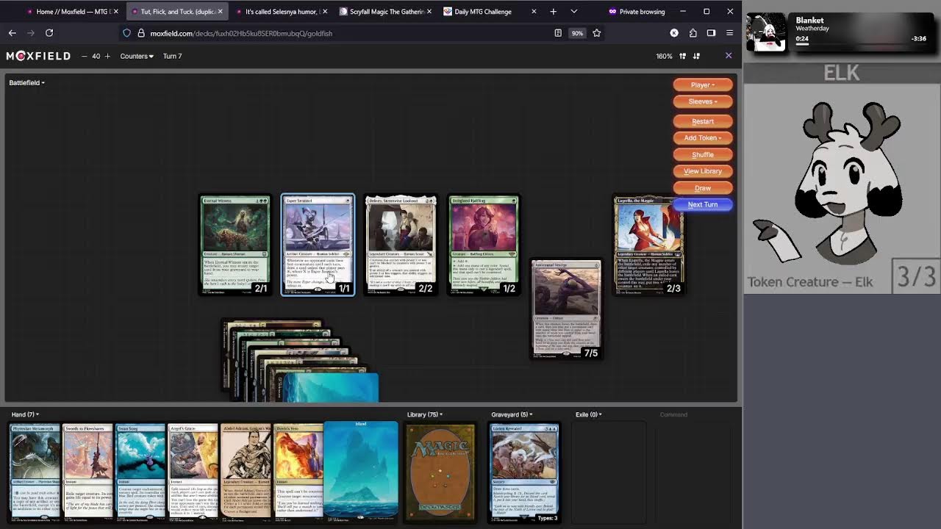Click the circled X extension icon
The image size is (941, 529).
tap(674, 33)
